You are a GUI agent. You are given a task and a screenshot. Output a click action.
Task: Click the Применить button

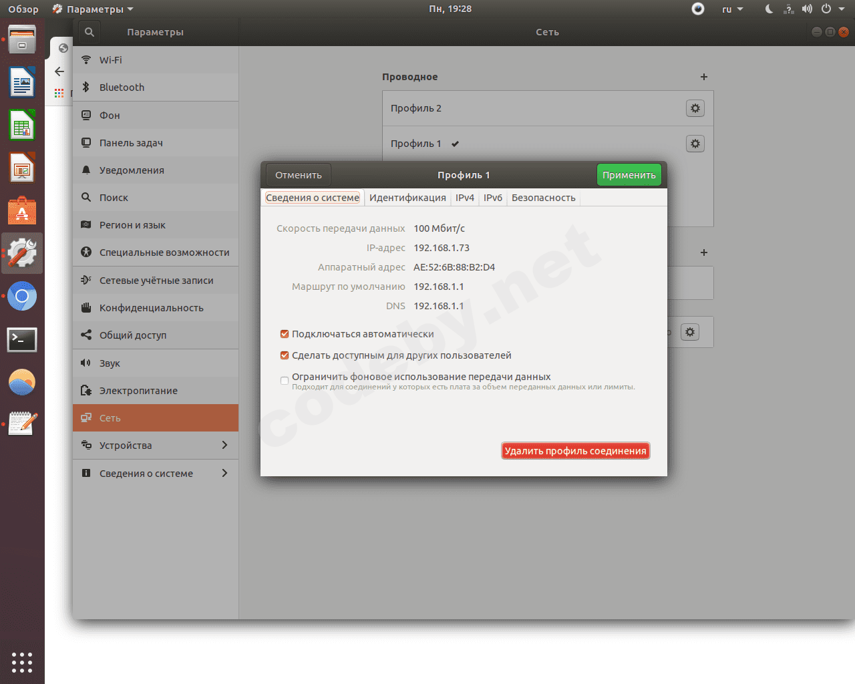pos(629,175)
